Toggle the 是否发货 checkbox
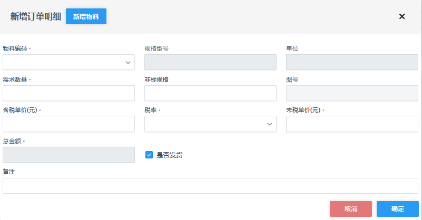 pyautogui.click(x=149, y=155)
